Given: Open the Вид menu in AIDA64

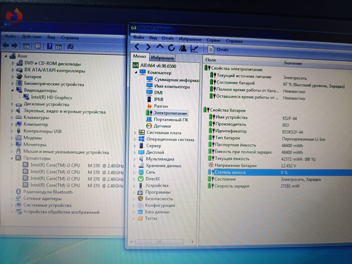Looking at the screenshot, I should [x=153, y=38].
